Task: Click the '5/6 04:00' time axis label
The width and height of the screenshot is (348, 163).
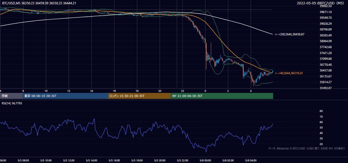Action: 251,161
